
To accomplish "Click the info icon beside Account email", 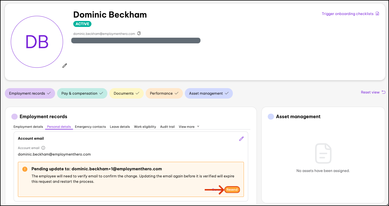I will (x=43, y=148).
